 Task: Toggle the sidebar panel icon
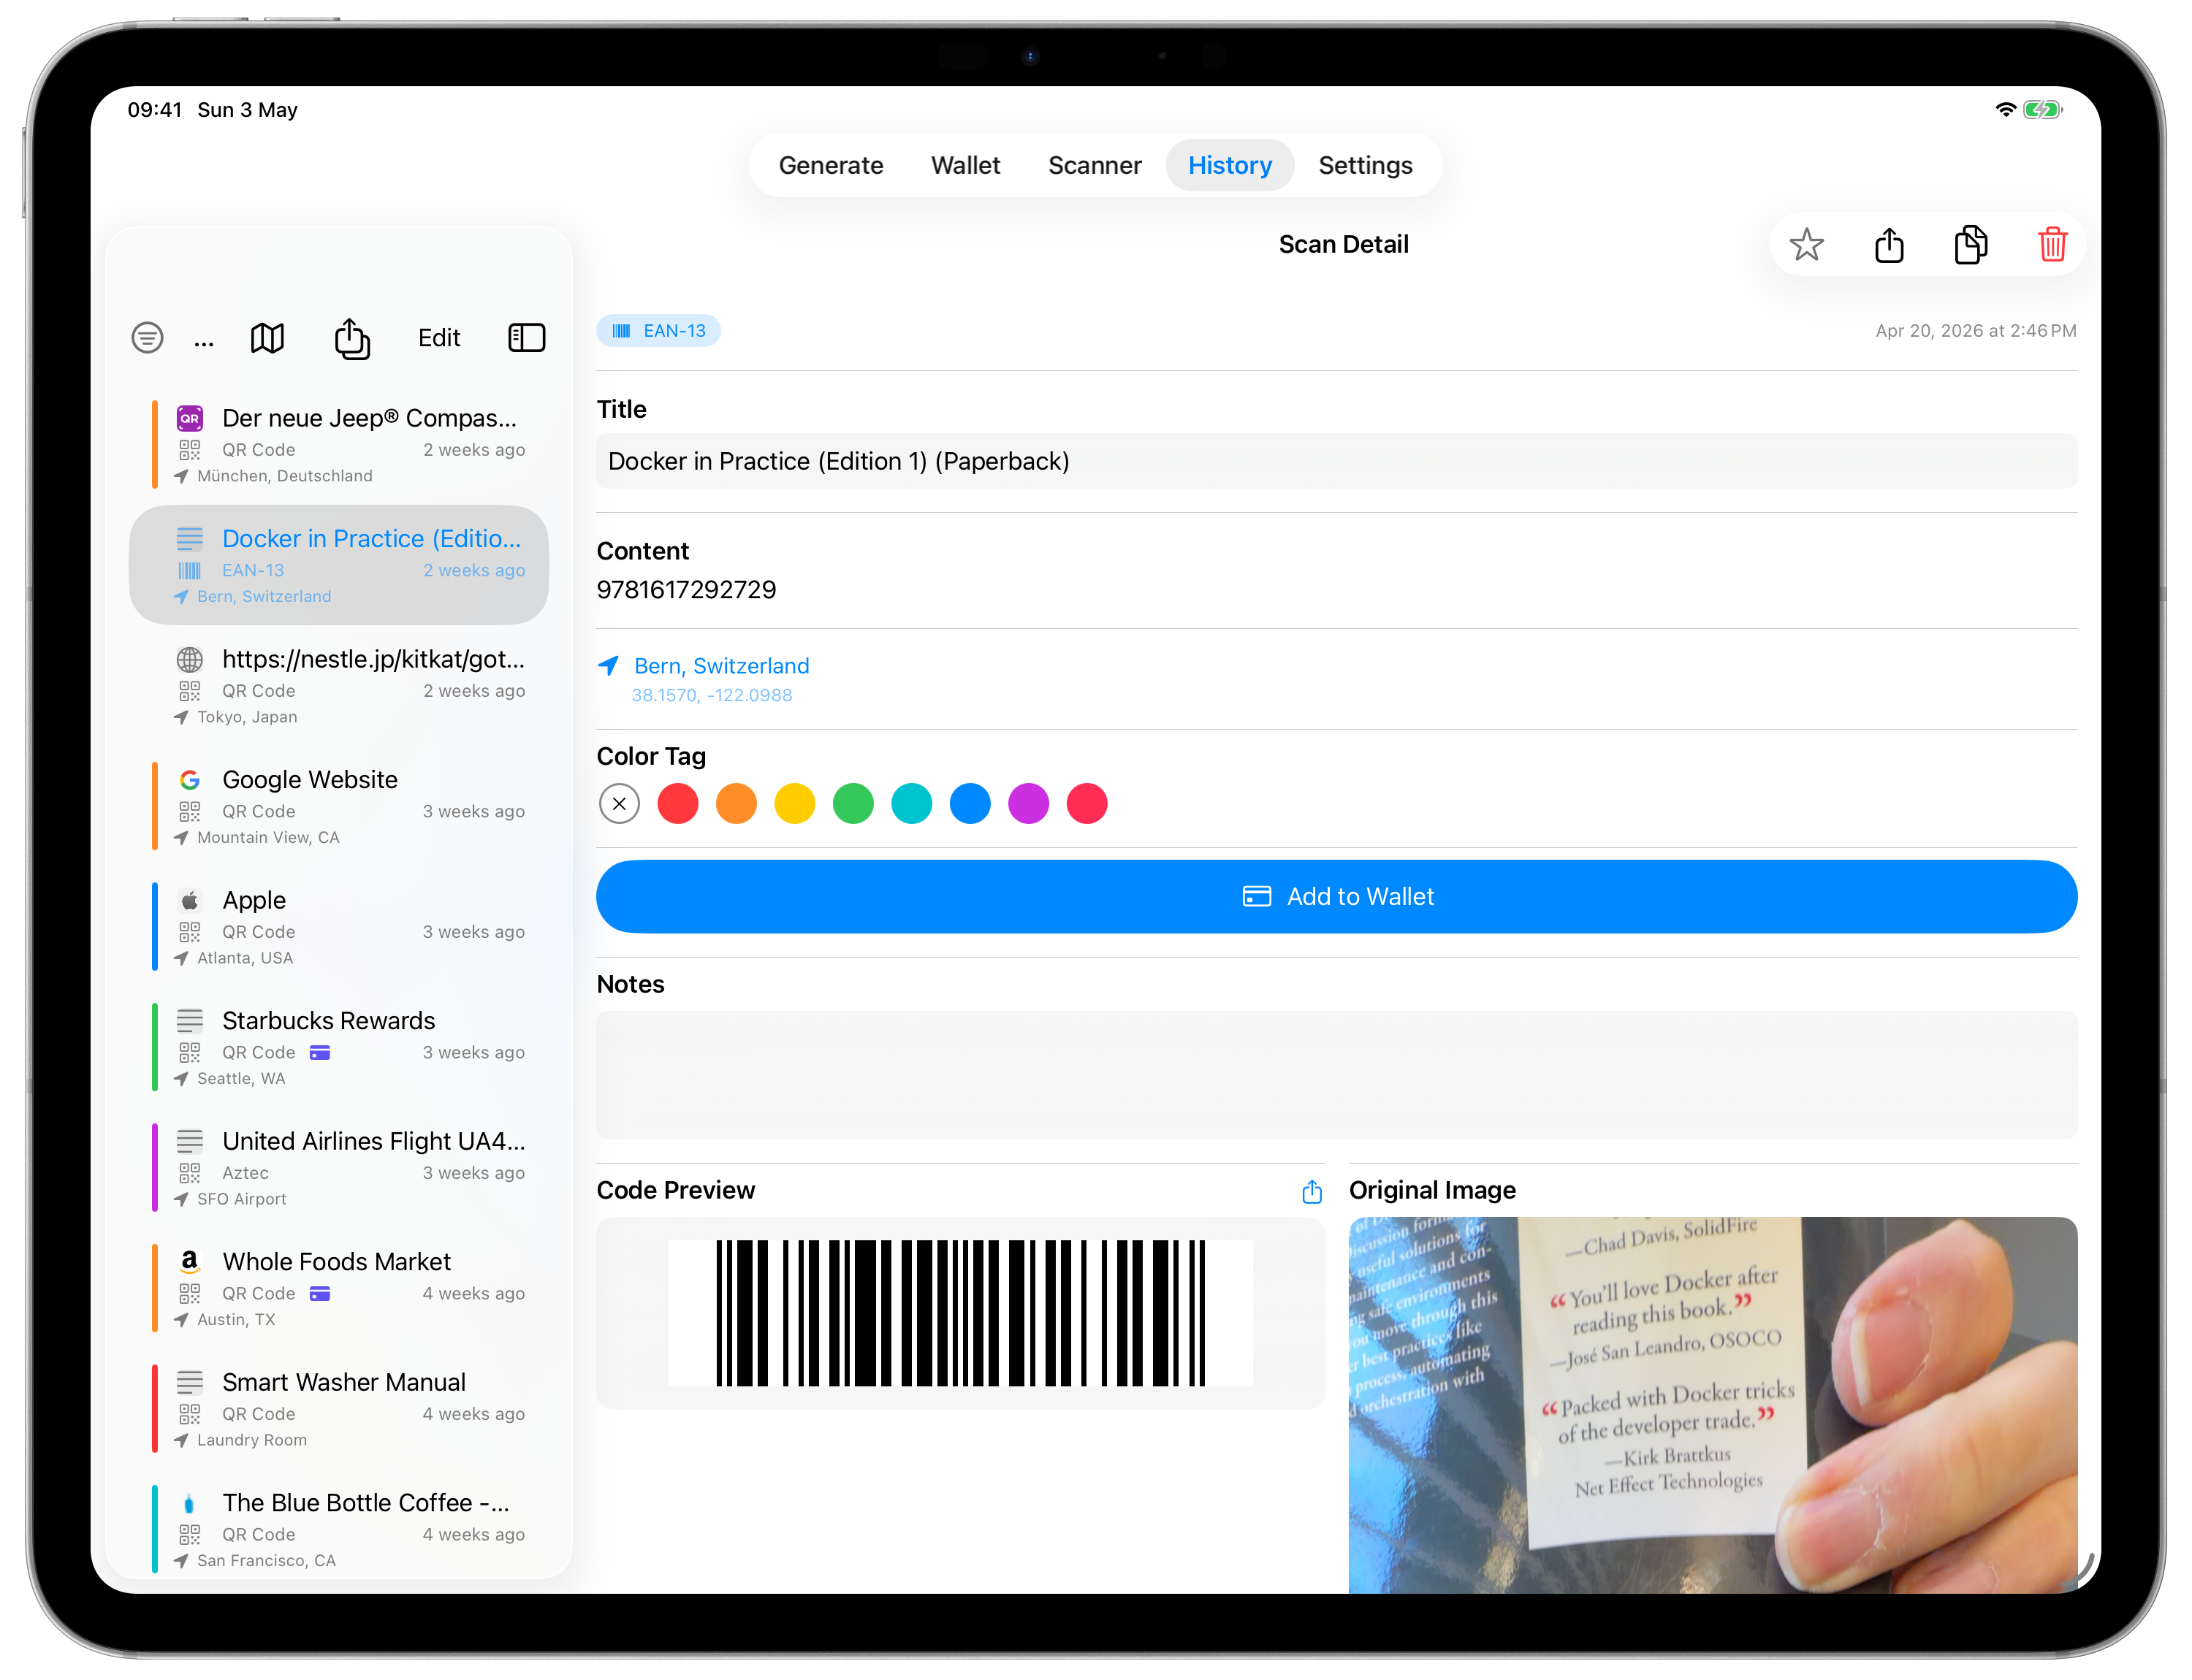click(x=526, y=338)
